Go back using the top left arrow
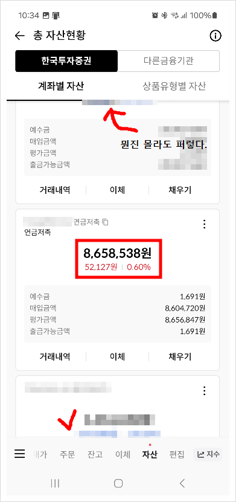236x502 pixels. tap(20, 36)
